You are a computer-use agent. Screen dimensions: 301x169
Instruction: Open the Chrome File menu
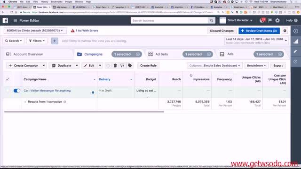(x=22, y=2)
